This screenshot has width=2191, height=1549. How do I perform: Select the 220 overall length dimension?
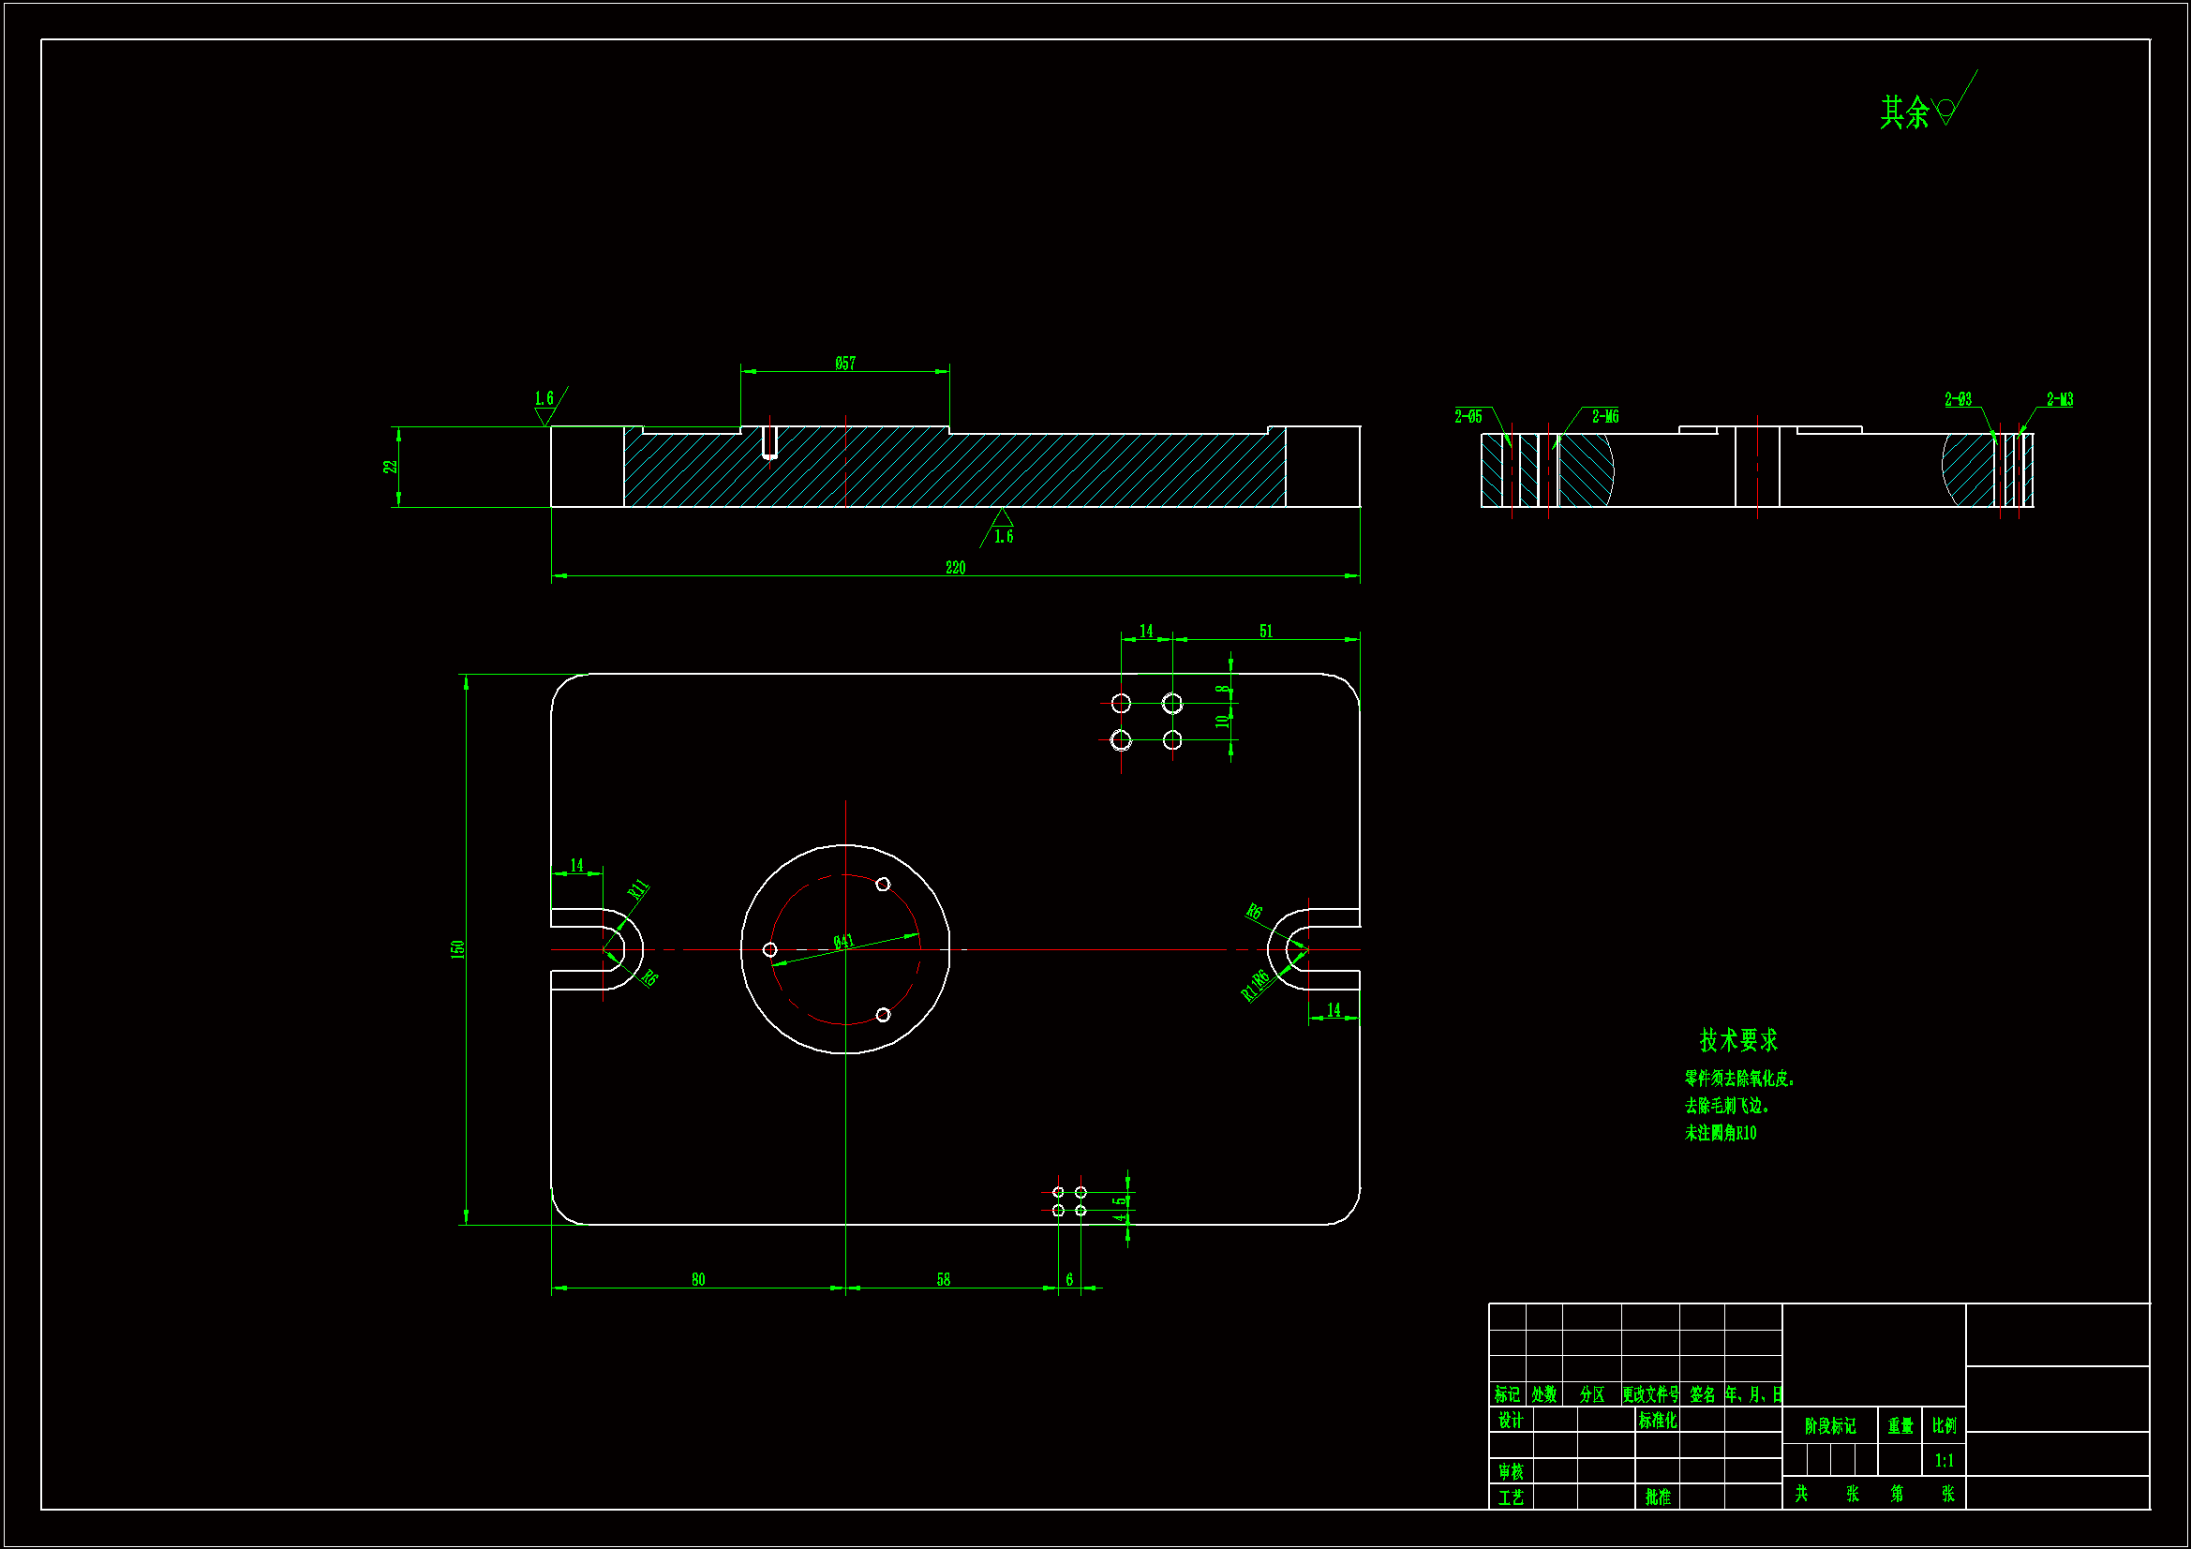pyautogui.click(x=955, y=568)
